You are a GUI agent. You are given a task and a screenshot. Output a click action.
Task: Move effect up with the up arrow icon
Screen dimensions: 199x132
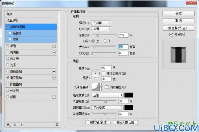(x=15, y=125)
